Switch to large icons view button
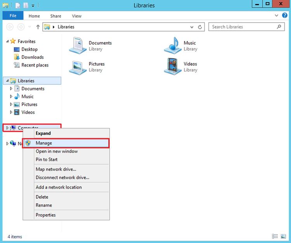The height and width of the screenshot is (243, 291). click(x=283, y=236)
